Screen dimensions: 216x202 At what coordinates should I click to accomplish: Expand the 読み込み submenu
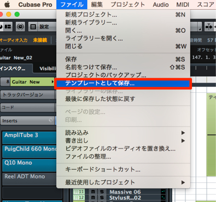click(x=124, y=133)
